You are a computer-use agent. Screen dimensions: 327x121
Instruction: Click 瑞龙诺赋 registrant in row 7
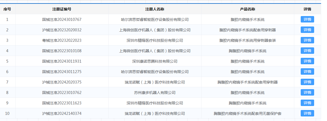coord(155,82)
